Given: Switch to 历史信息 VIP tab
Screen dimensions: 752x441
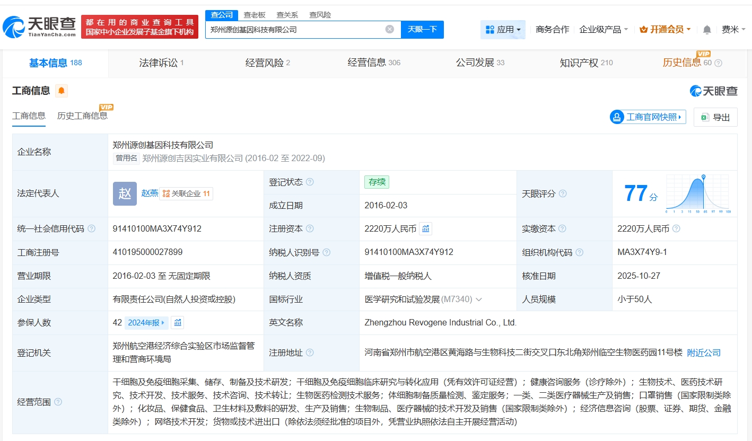Looking at the screenshot, I should tap(687, 62).
